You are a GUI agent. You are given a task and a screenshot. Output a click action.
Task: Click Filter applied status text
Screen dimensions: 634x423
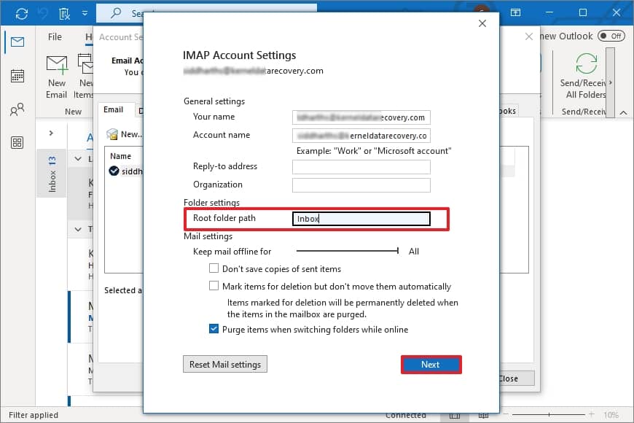tap(34, 415)
